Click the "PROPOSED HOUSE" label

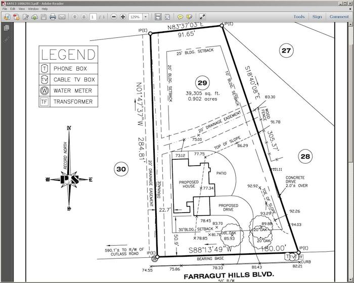[x=189, y=184]
